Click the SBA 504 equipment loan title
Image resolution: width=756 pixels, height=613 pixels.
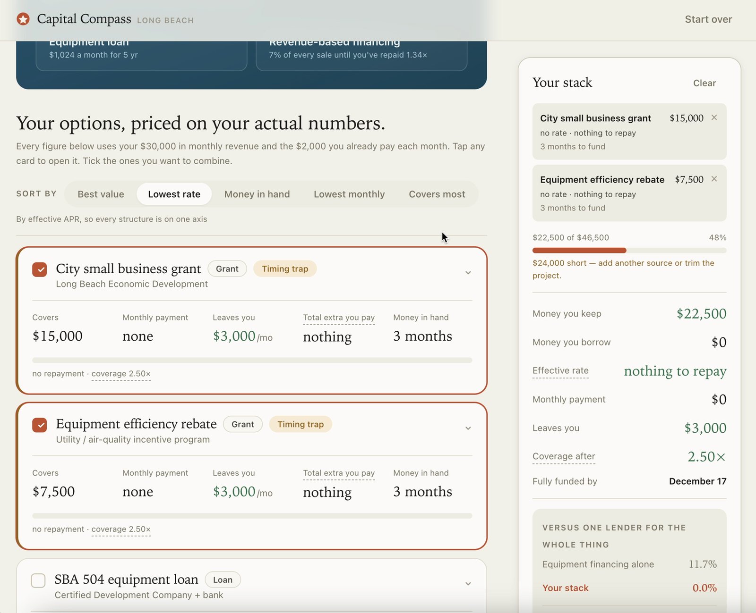(126, 579)
